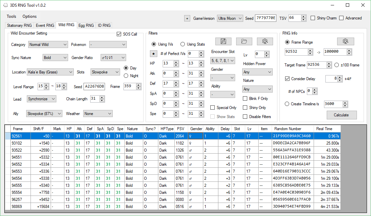Open the Hidden Power dropdown
This screenshot has height=216, width=371.
(x=257, y=72)
